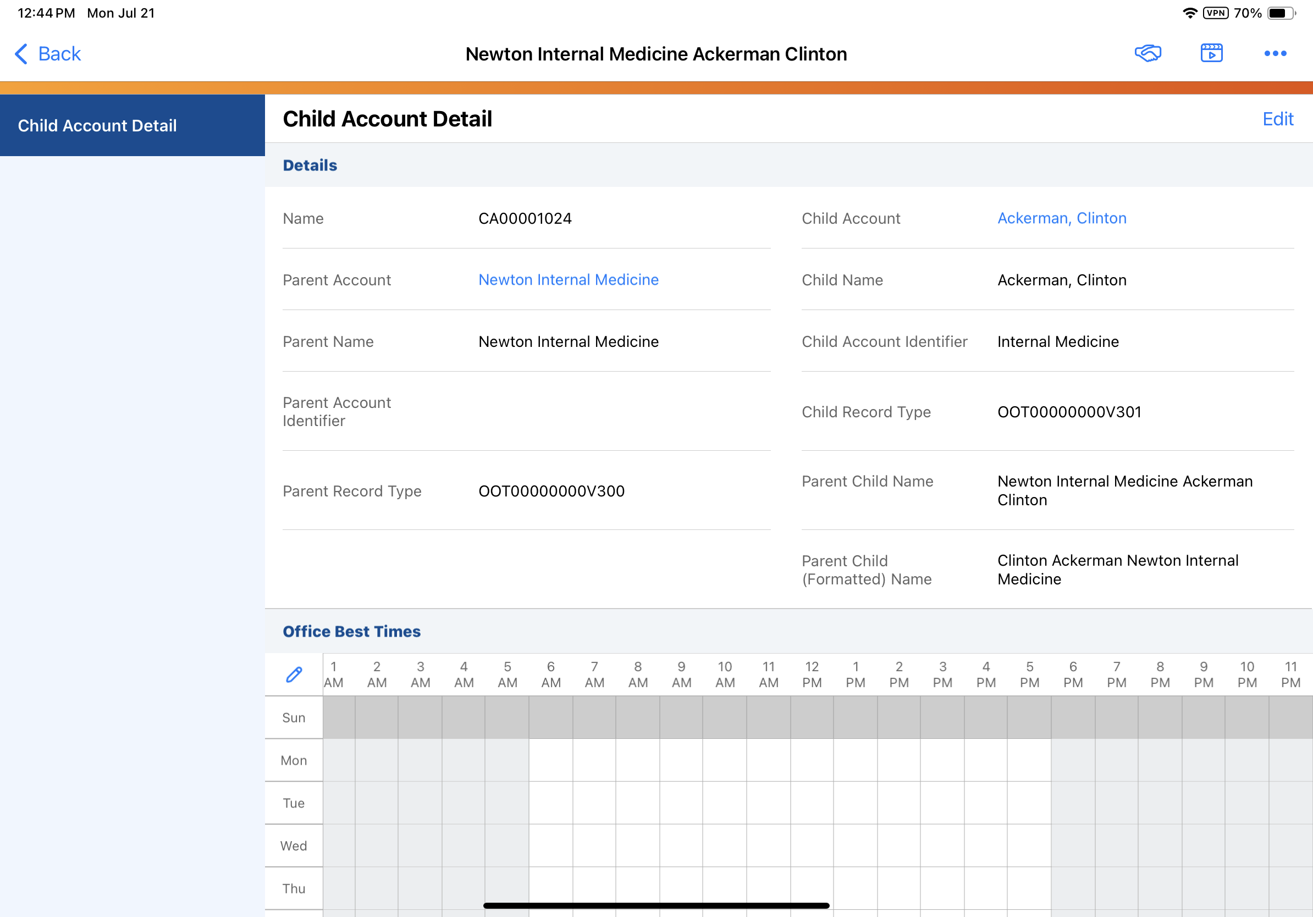This screenshot has width=1313, height=917.
Task: Open the Ackerman, Clinton child account link
Action: 1061,218
